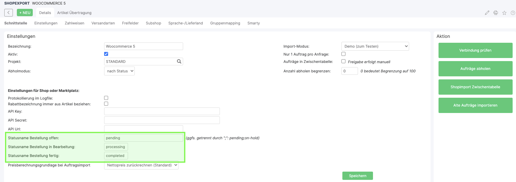Focus the API Key input
The width and height of the screenshot is (516, 182).
(162, 111)
